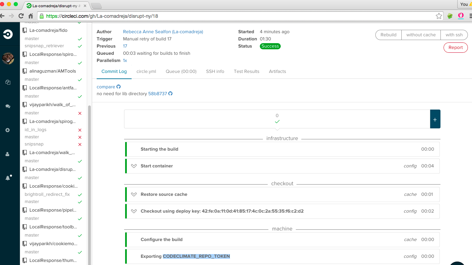Select the LocalResponse/toolb... project
This screenshot has height=265, width=472.
coord(53,227)
